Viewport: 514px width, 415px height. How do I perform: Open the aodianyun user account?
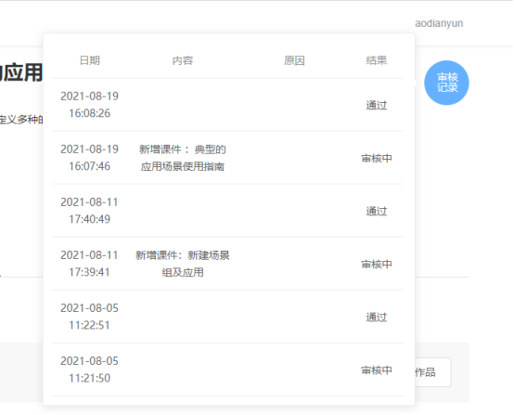(x=439, y=23)
